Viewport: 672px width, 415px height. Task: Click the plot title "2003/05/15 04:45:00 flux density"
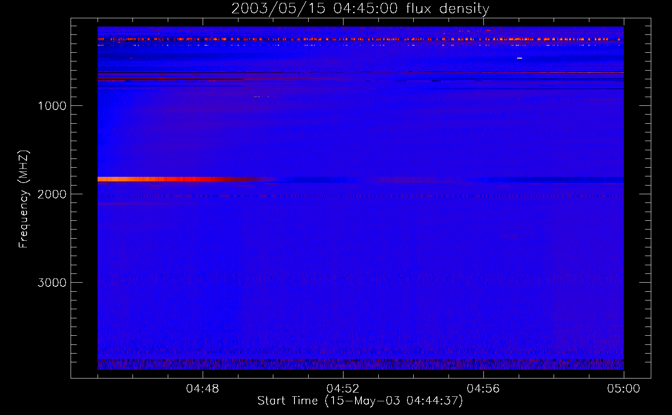360,8
